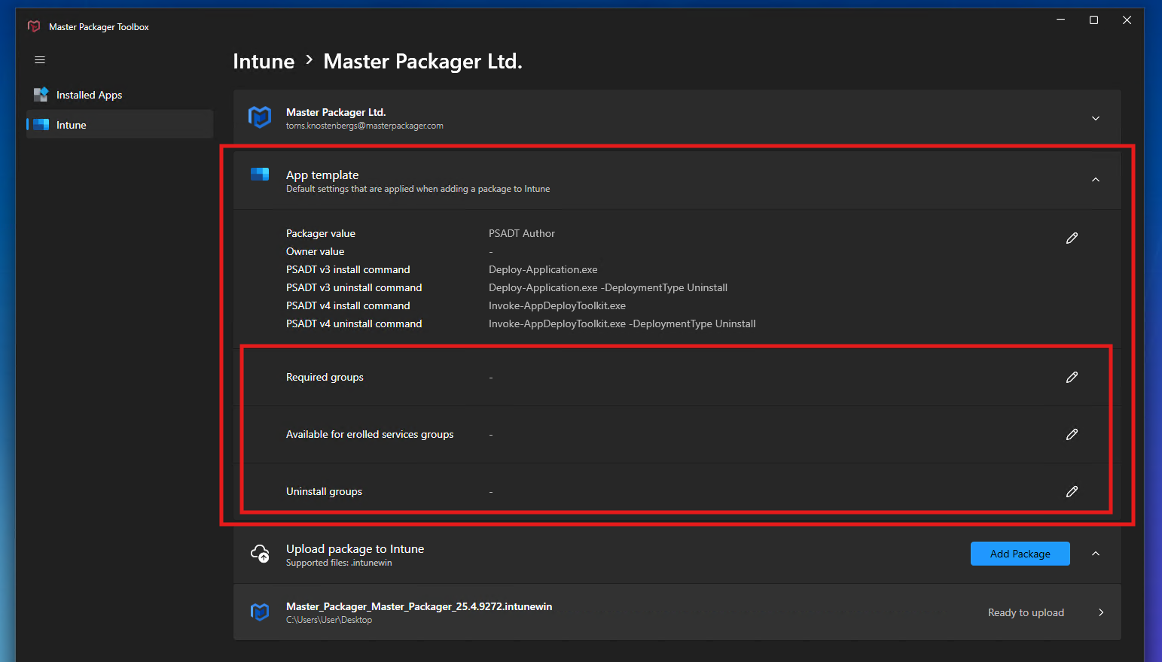The image size is (1162, 662).
Task: Click the Invoke-AppDeployToolkit.exe install command value
Action: (x=557, y=305)
